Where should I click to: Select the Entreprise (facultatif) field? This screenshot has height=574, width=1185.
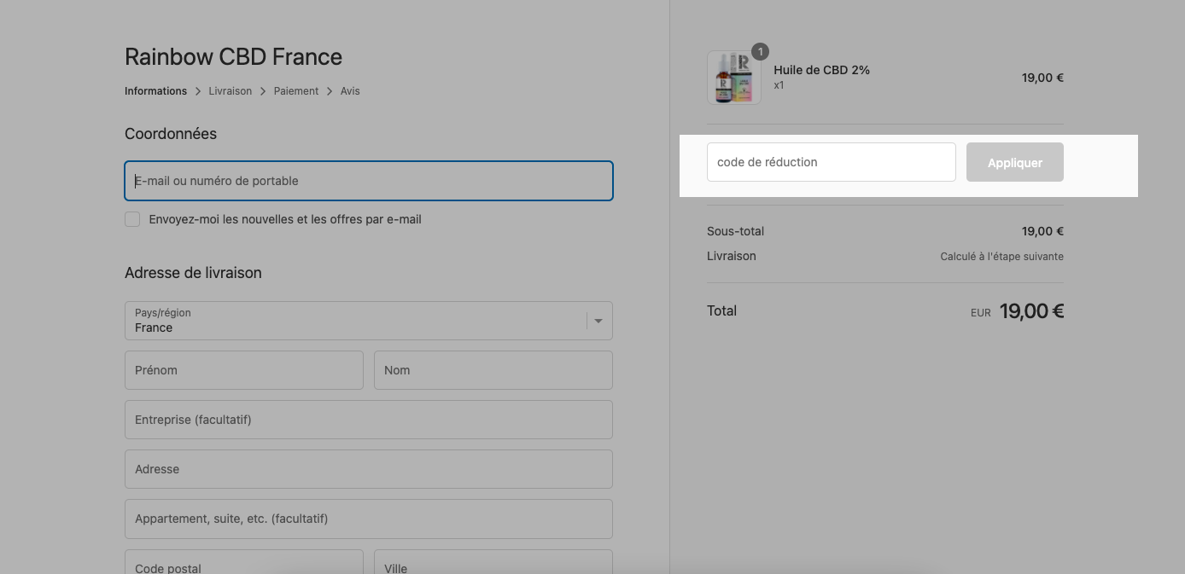[369, 420]
